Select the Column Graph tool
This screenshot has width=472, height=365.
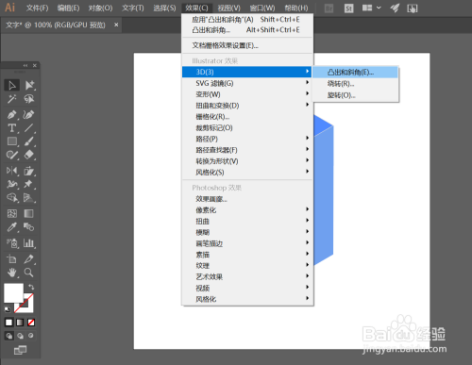[29, 243]
